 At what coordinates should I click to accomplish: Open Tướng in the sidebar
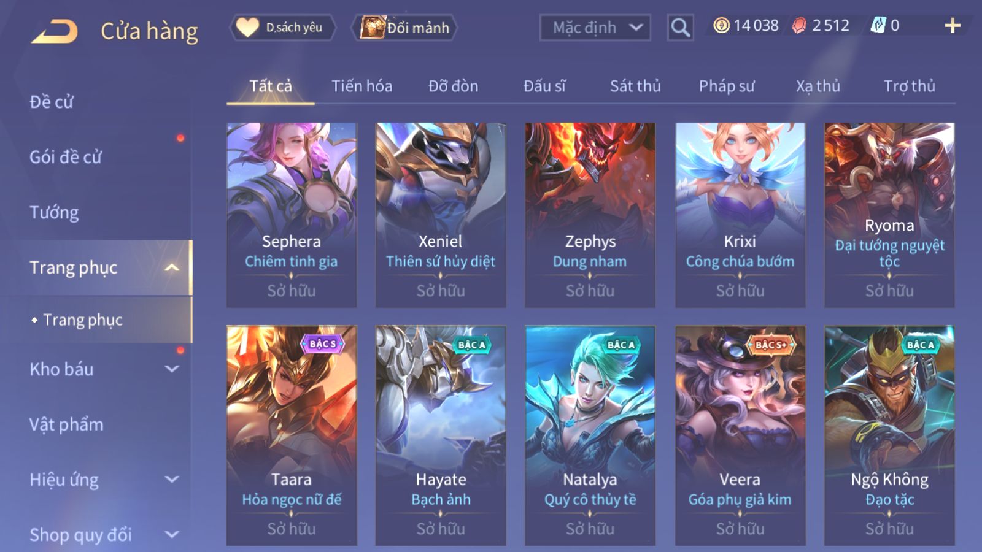(x=54, y=212)
